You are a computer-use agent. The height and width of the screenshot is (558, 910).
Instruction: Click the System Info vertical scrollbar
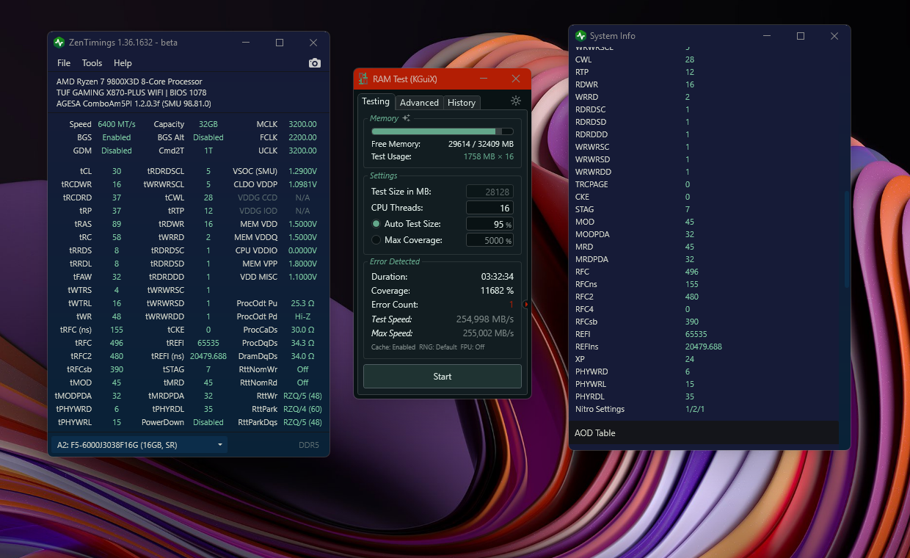coord(846,239)
